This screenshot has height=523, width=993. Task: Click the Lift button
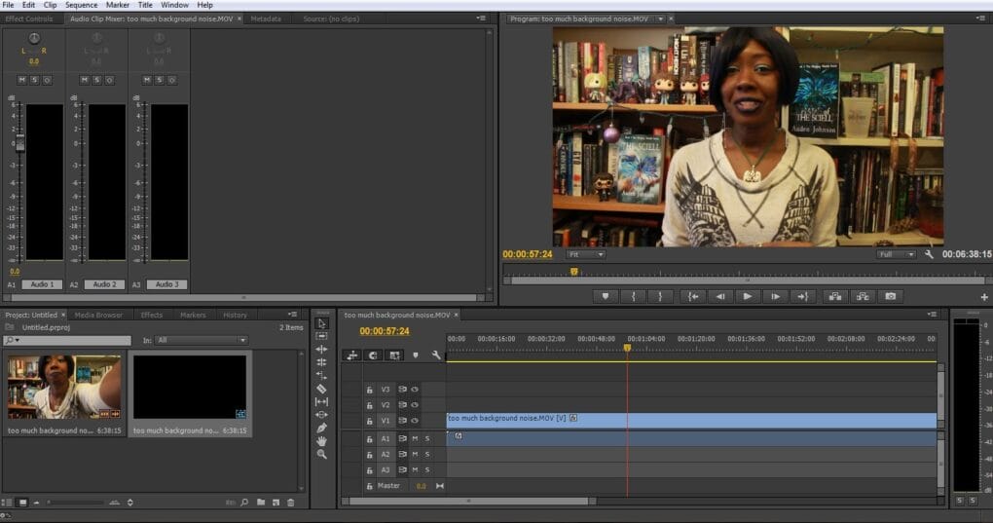click(x=835, y=296)
